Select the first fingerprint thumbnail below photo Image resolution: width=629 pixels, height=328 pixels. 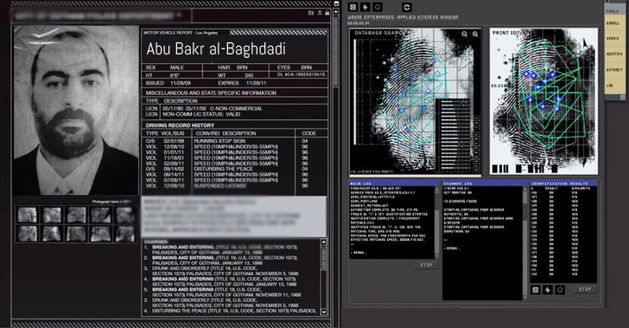pos(27,215)
